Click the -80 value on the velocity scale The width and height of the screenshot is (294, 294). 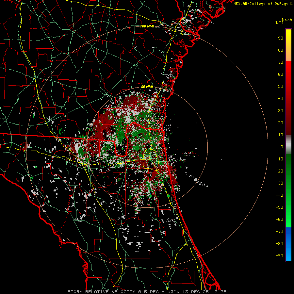[x=279, y=244]
